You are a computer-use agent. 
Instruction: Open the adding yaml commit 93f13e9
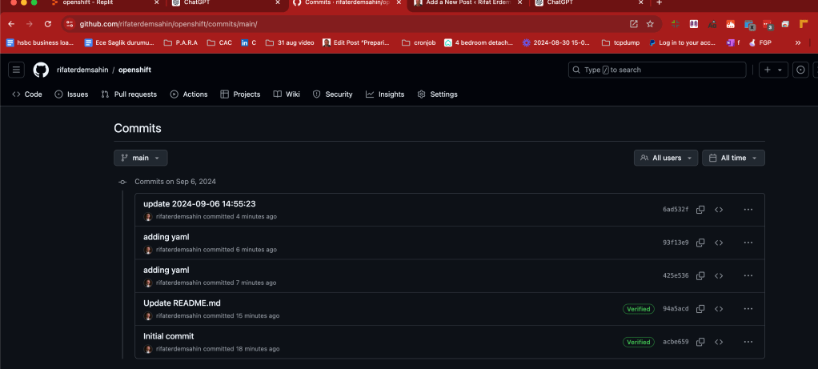(x=166, y=237)
